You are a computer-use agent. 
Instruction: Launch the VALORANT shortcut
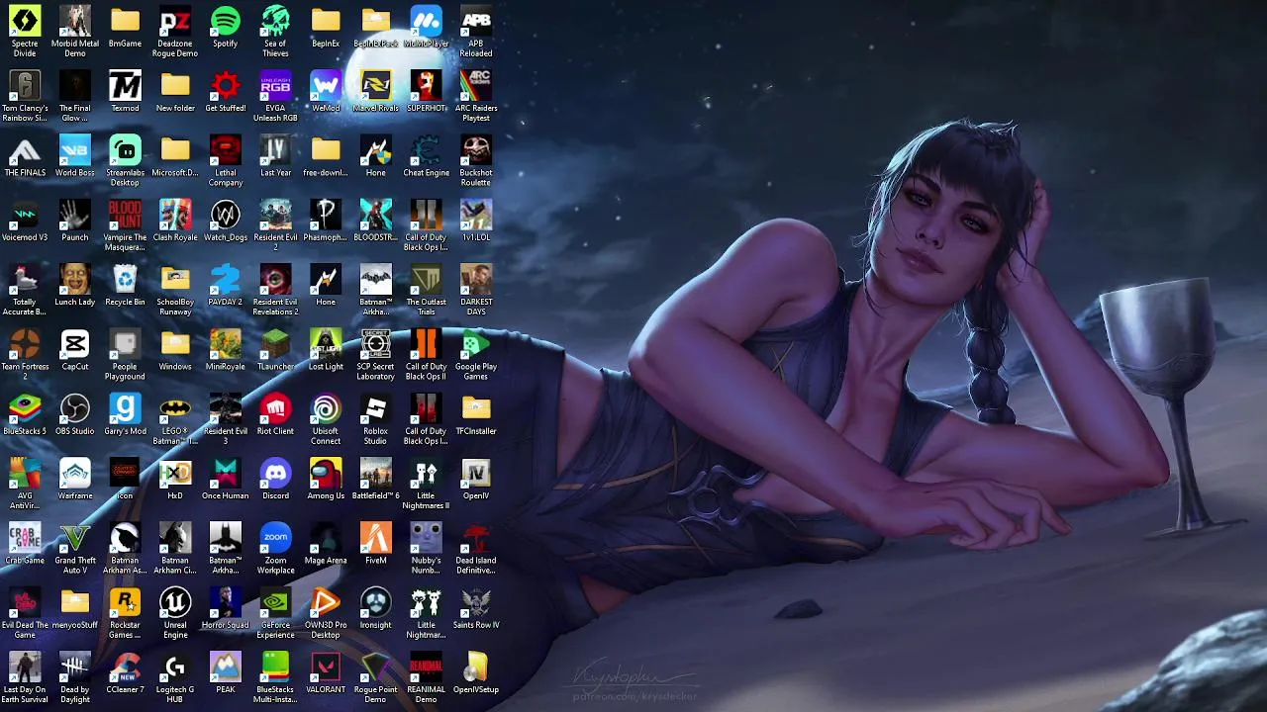click(x=326, y=667)
